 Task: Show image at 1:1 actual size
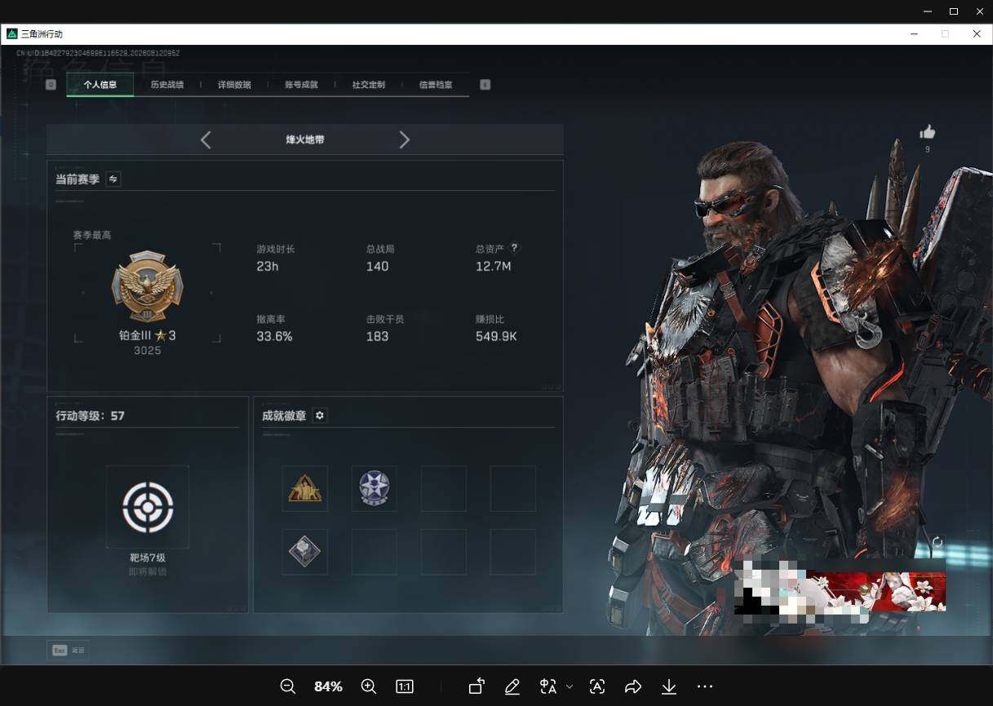click(x=405, y=686)
